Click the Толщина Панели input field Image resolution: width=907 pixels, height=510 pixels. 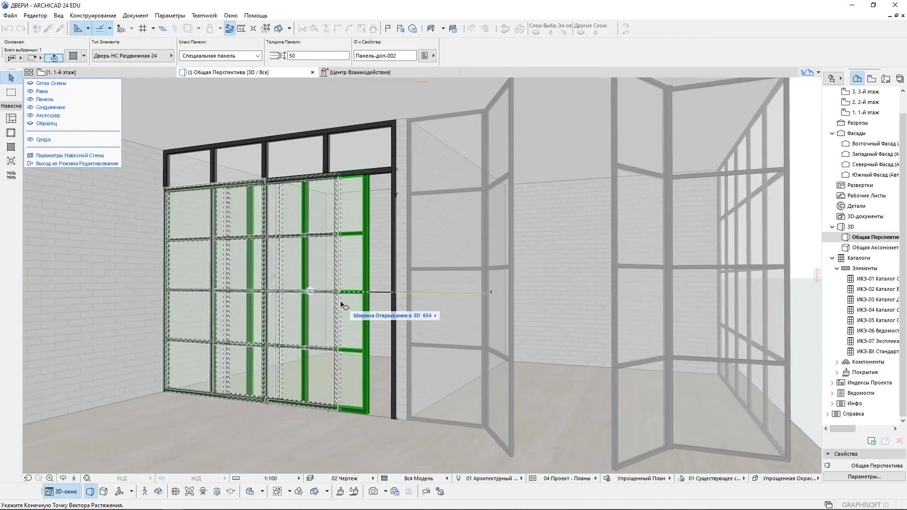pyautogui.click(x=318, y=56)
